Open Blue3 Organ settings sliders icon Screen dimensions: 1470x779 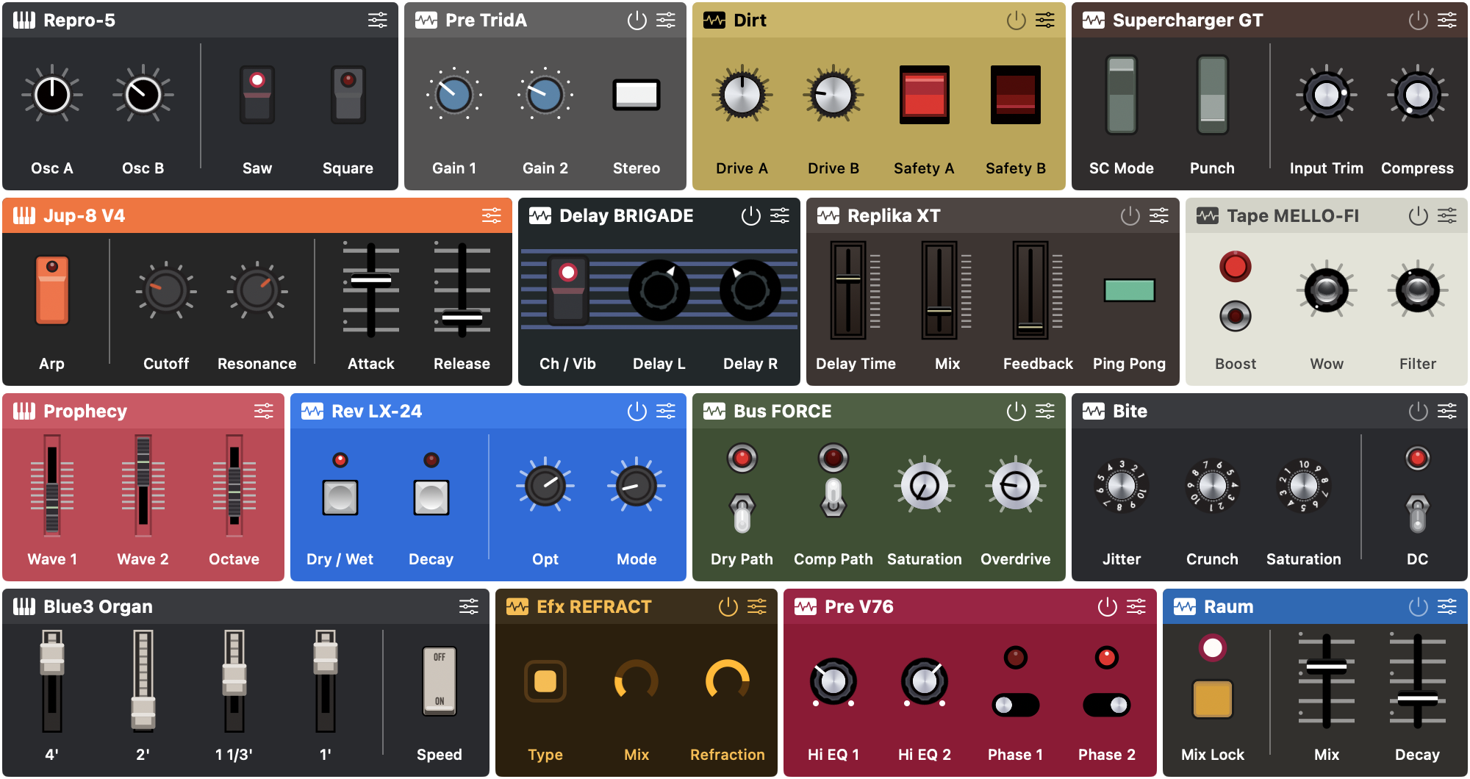pos(469,606)
